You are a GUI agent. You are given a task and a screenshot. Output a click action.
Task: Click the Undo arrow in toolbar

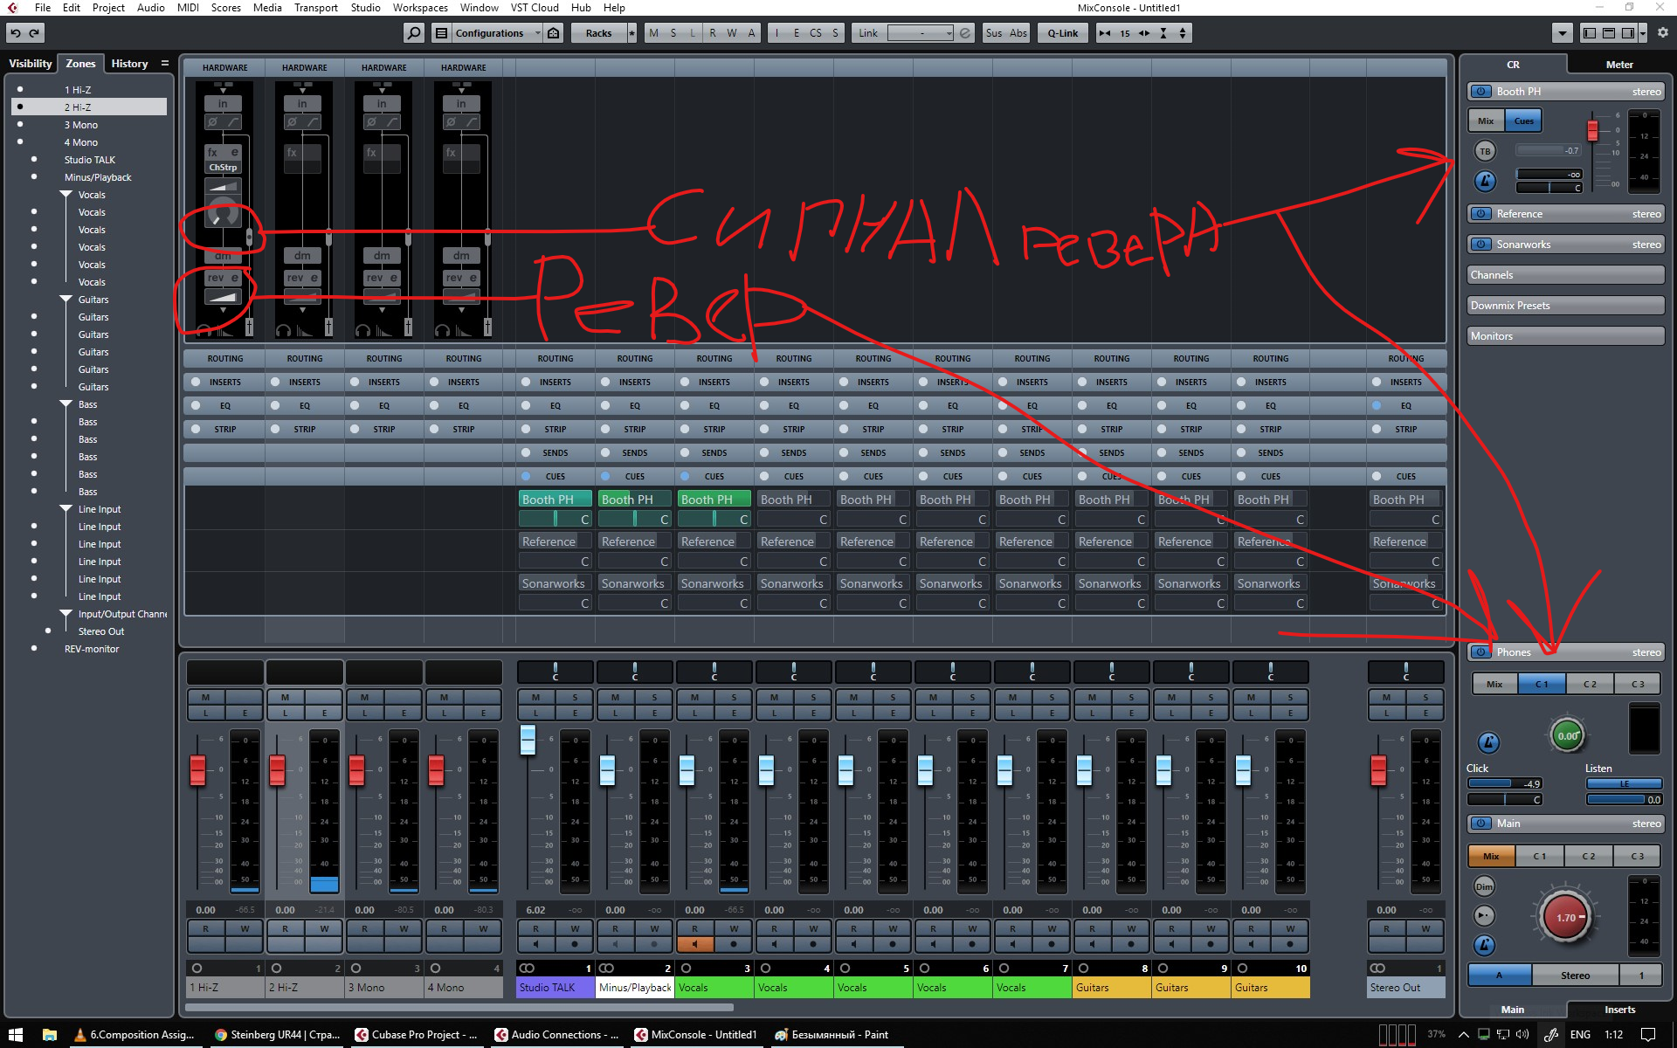(15, 33)
